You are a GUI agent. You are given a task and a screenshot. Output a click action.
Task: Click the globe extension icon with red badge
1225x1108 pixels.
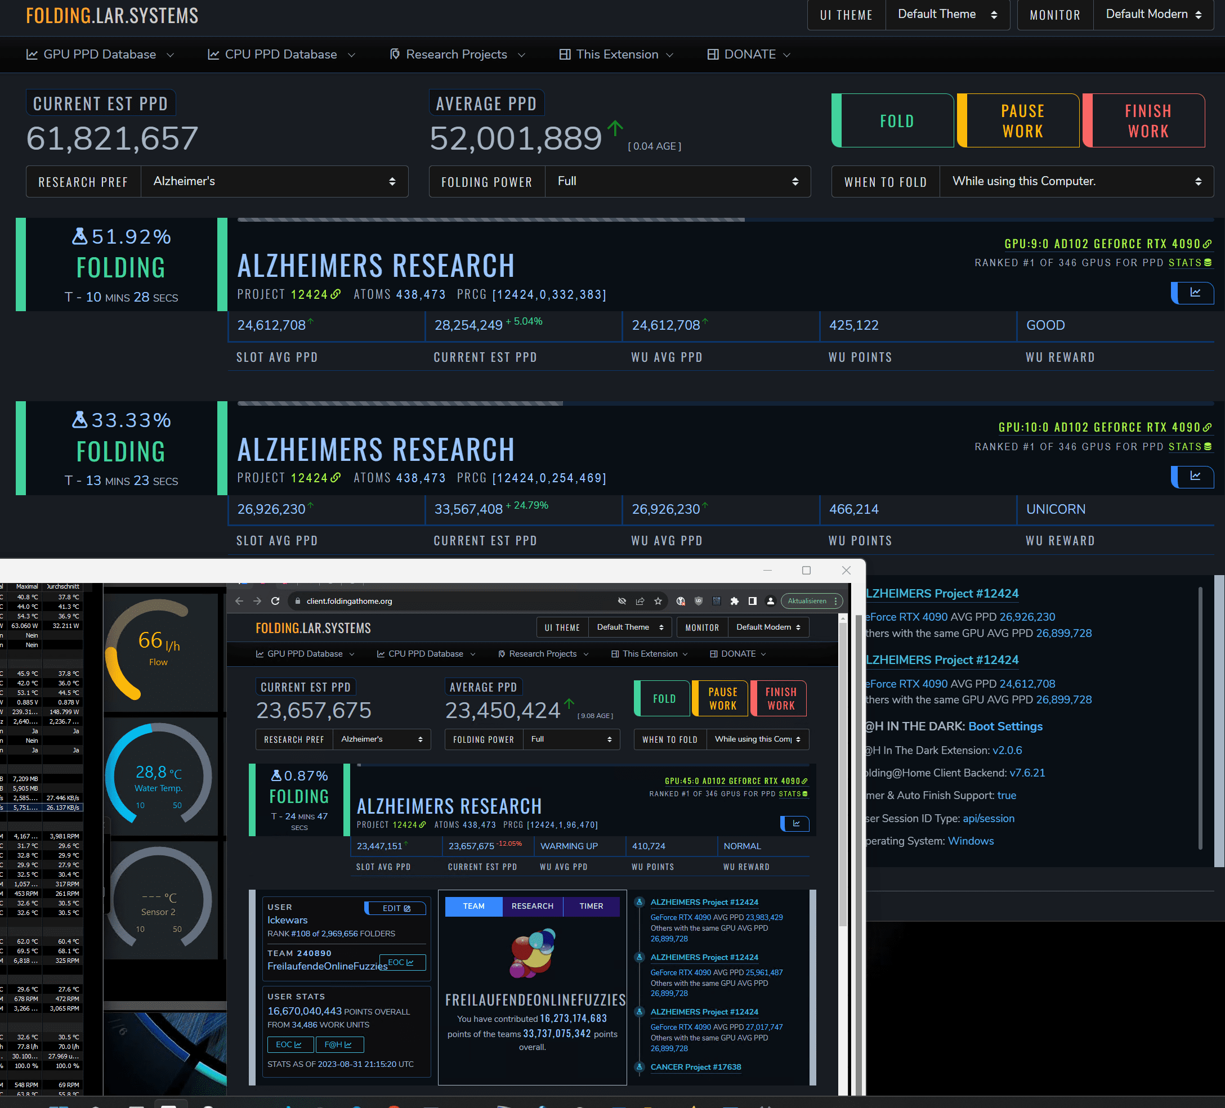click(x=681, y=601)
